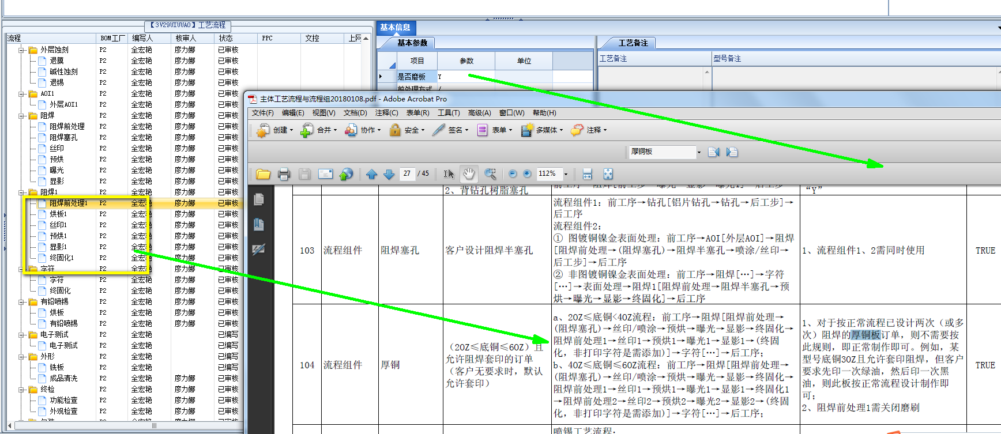
Task: Click the BOM工厂 column header
Action: 112,38
